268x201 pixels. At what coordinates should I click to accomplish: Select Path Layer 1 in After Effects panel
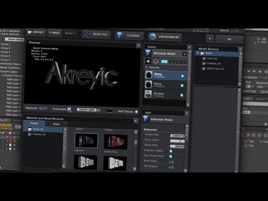click(14, 80)
